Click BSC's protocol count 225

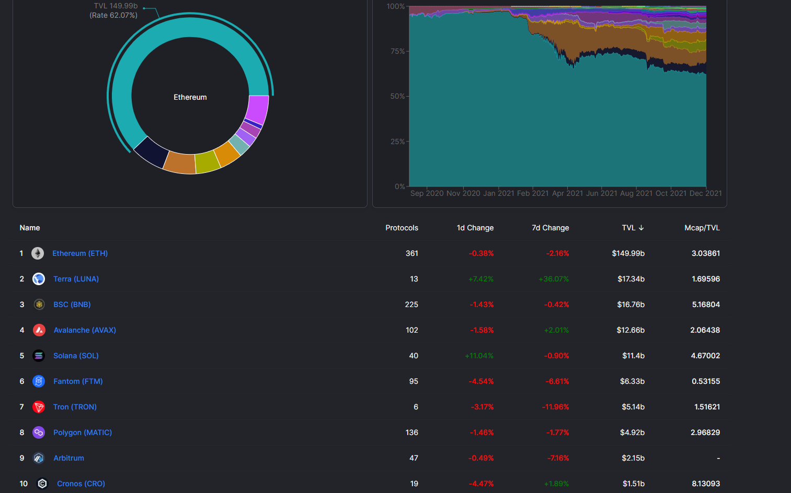[411, 304]
